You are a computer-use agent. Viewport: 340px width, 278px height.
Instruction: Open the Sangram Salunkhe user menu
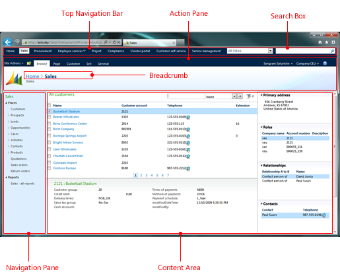click(x=278, y=63)
